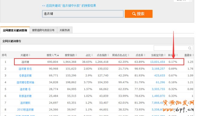Open item count link 13,601,454
The width and height of the screenshot is (197, 116).
coord(158,62)
